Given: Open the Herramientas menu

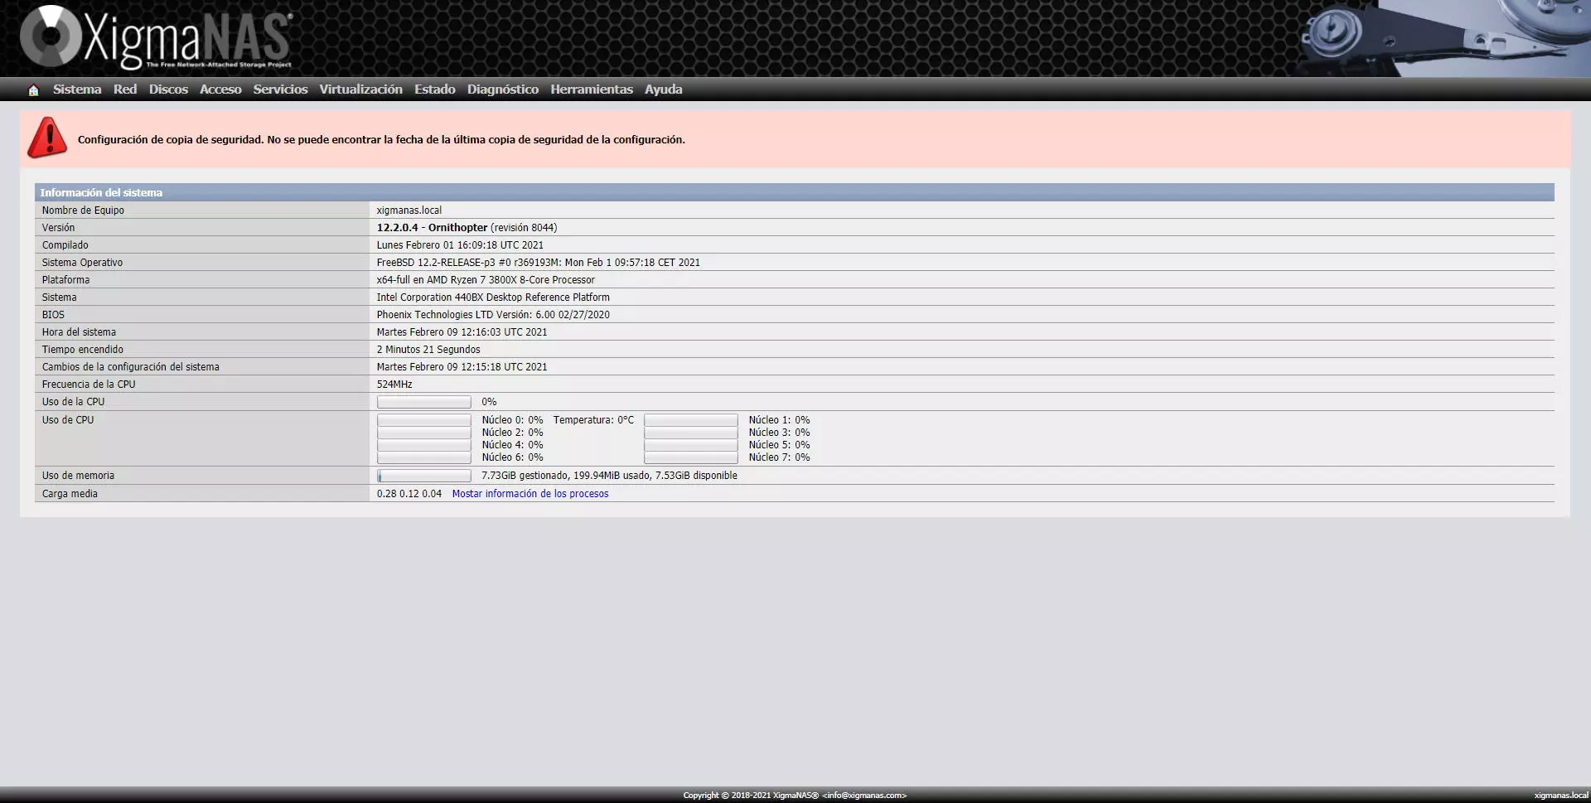Looking at the screenshot, I should click(x=592, y=89).
